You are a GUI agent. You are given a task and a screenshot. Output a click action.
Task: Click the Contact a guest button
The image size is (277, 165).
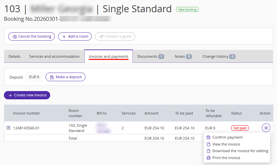pos(115,36)
